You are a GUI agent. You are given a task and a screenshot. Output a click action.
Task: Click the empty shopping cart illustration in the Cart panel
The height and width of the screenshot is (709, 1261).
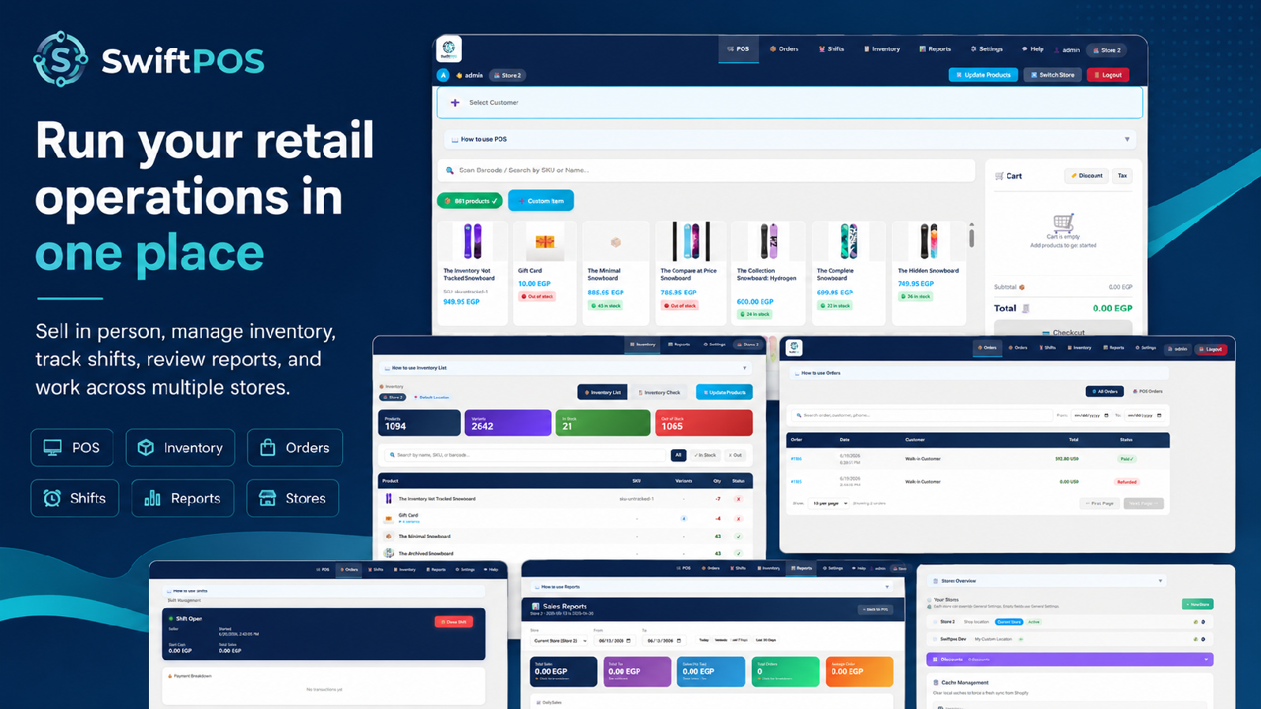point(1063,223)
